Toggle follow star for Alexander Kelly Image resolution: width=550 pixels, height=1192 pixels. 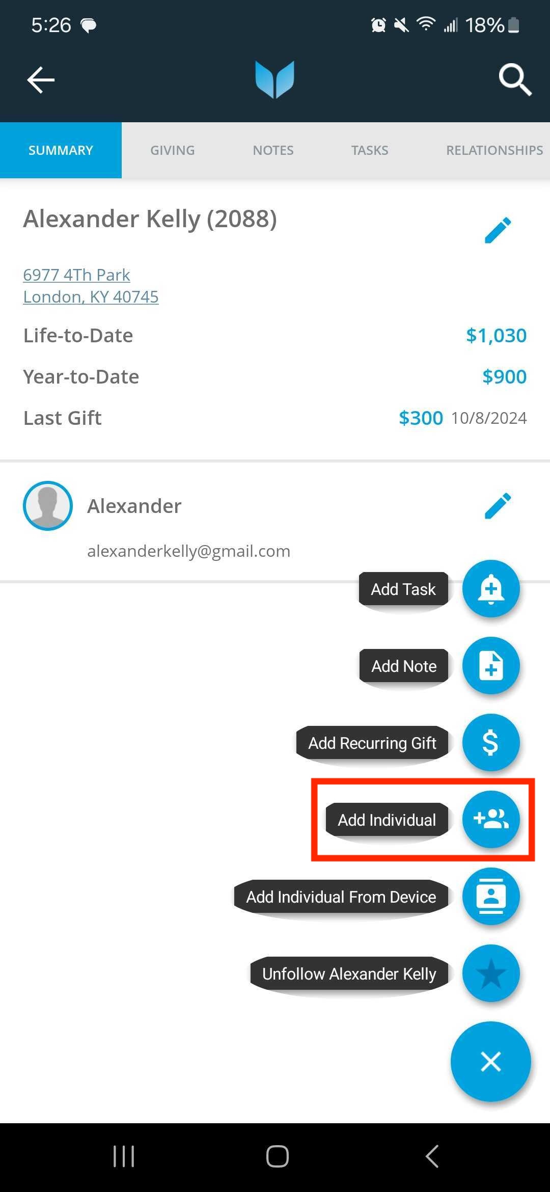click(x=491, y=973)
